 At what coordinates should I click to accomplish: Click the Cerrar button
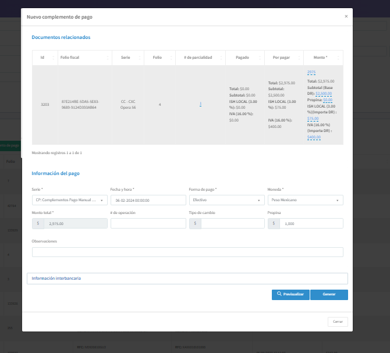pos(338,322)
